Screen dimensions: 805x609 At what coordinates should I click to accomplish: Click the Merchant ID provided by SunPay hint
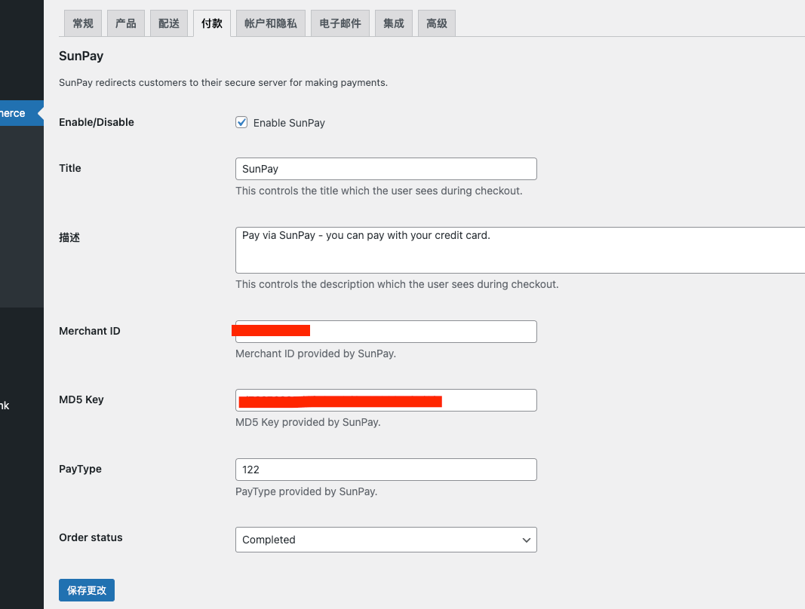pyautogui.click(x=315, y=353)
